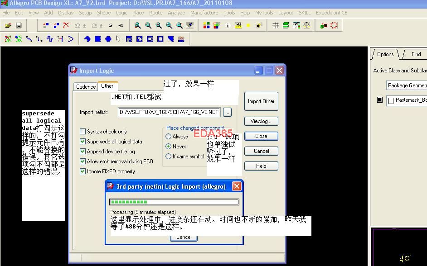Click the Import netlist path field
Viewport: 427px width, 266px height.
pos(170,112)
